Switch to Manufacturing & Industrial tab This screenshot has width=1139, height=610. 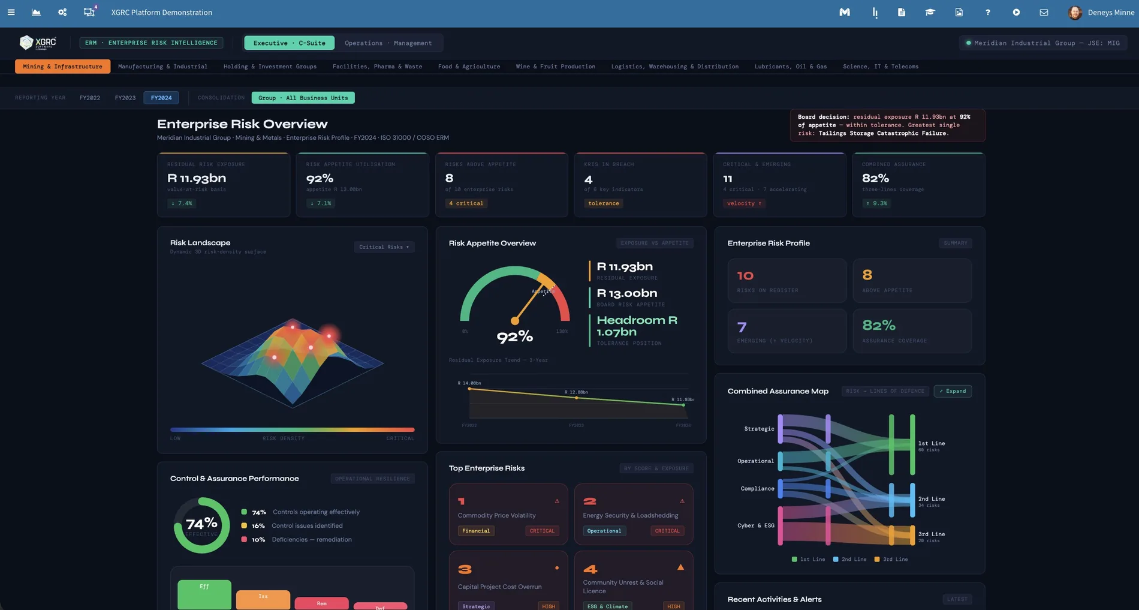coord(162,67)
